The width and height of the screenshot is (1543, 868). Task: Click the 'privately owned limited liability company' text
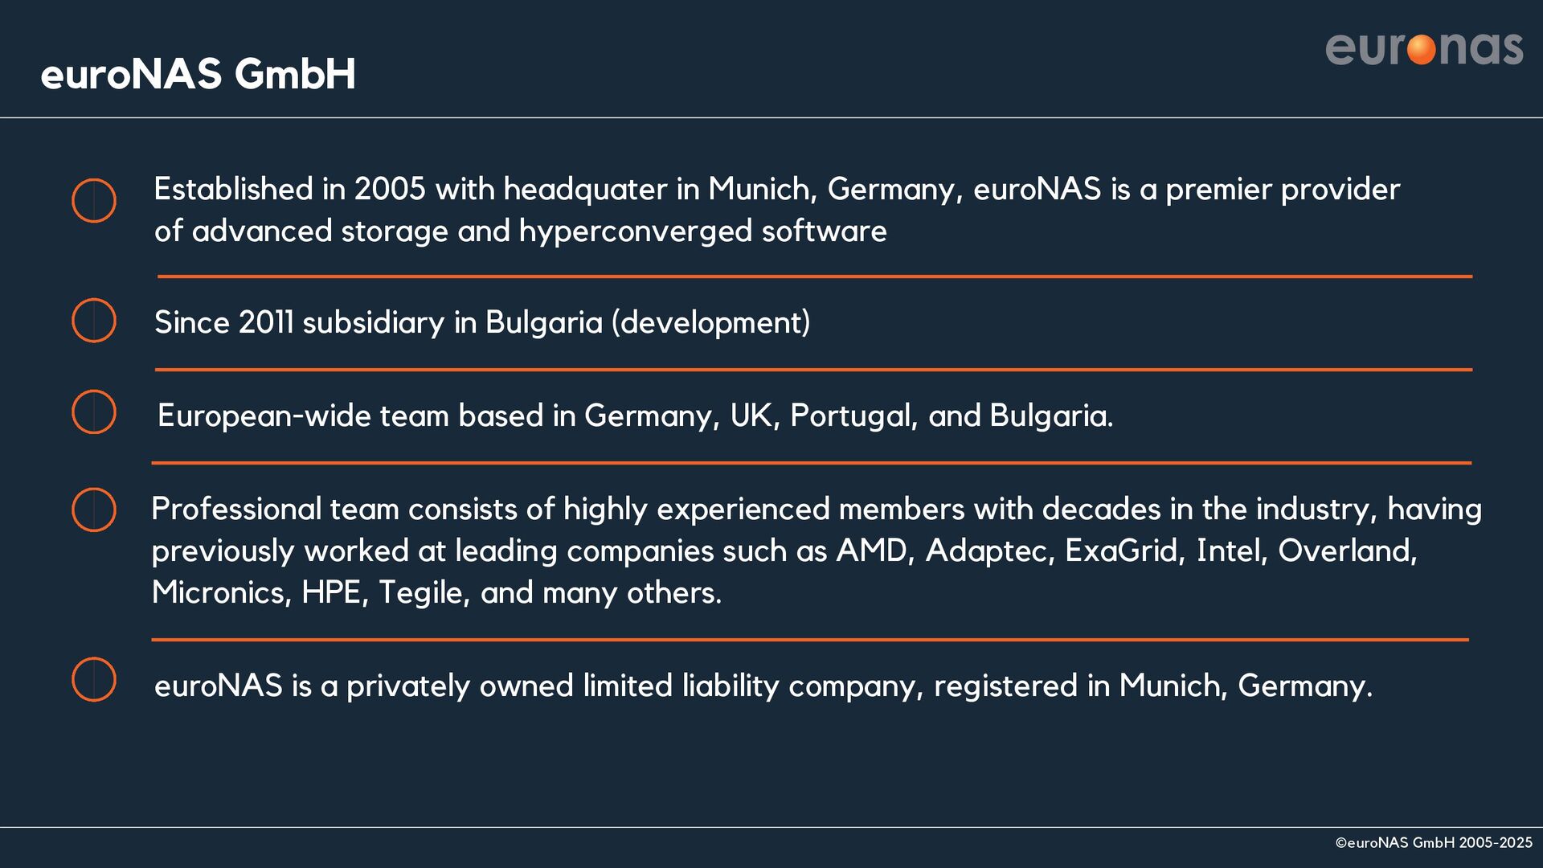[x=763, y=686]
